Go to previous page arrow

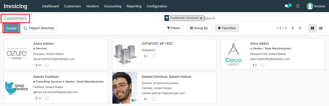point(293,28)
